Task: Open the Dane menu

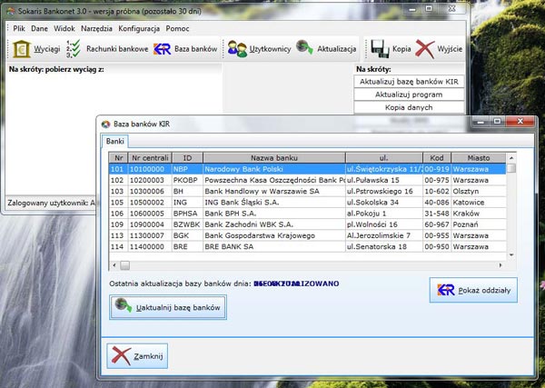Action: [x=39, y=28]
